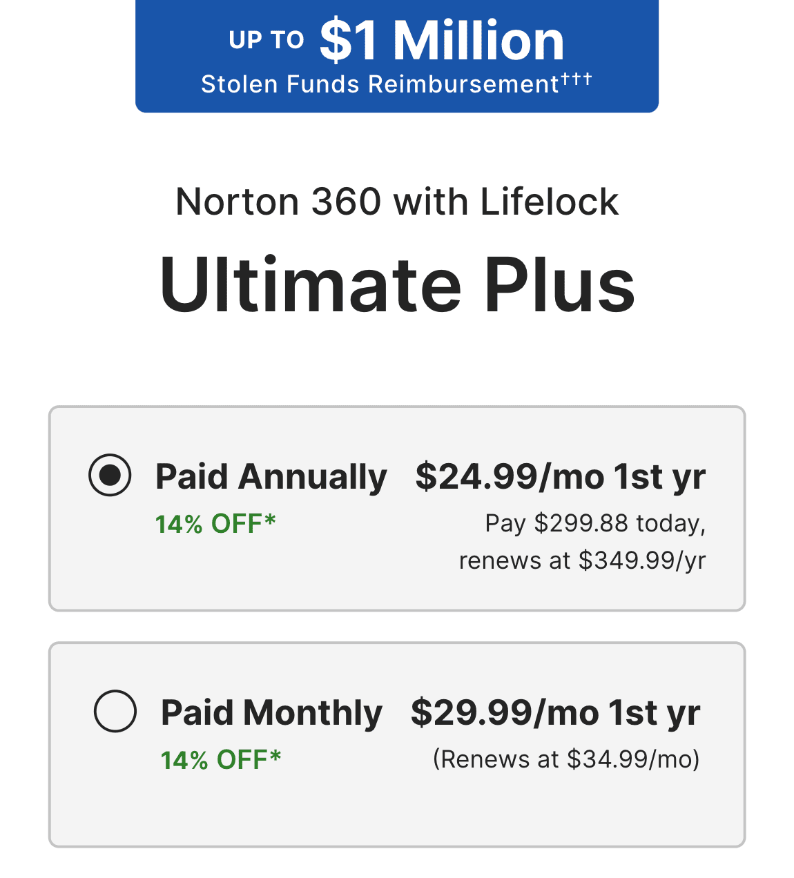Click the renews at $349.99/yr note
This screenshot has width=794, height=878.
(x=582, y=560)
